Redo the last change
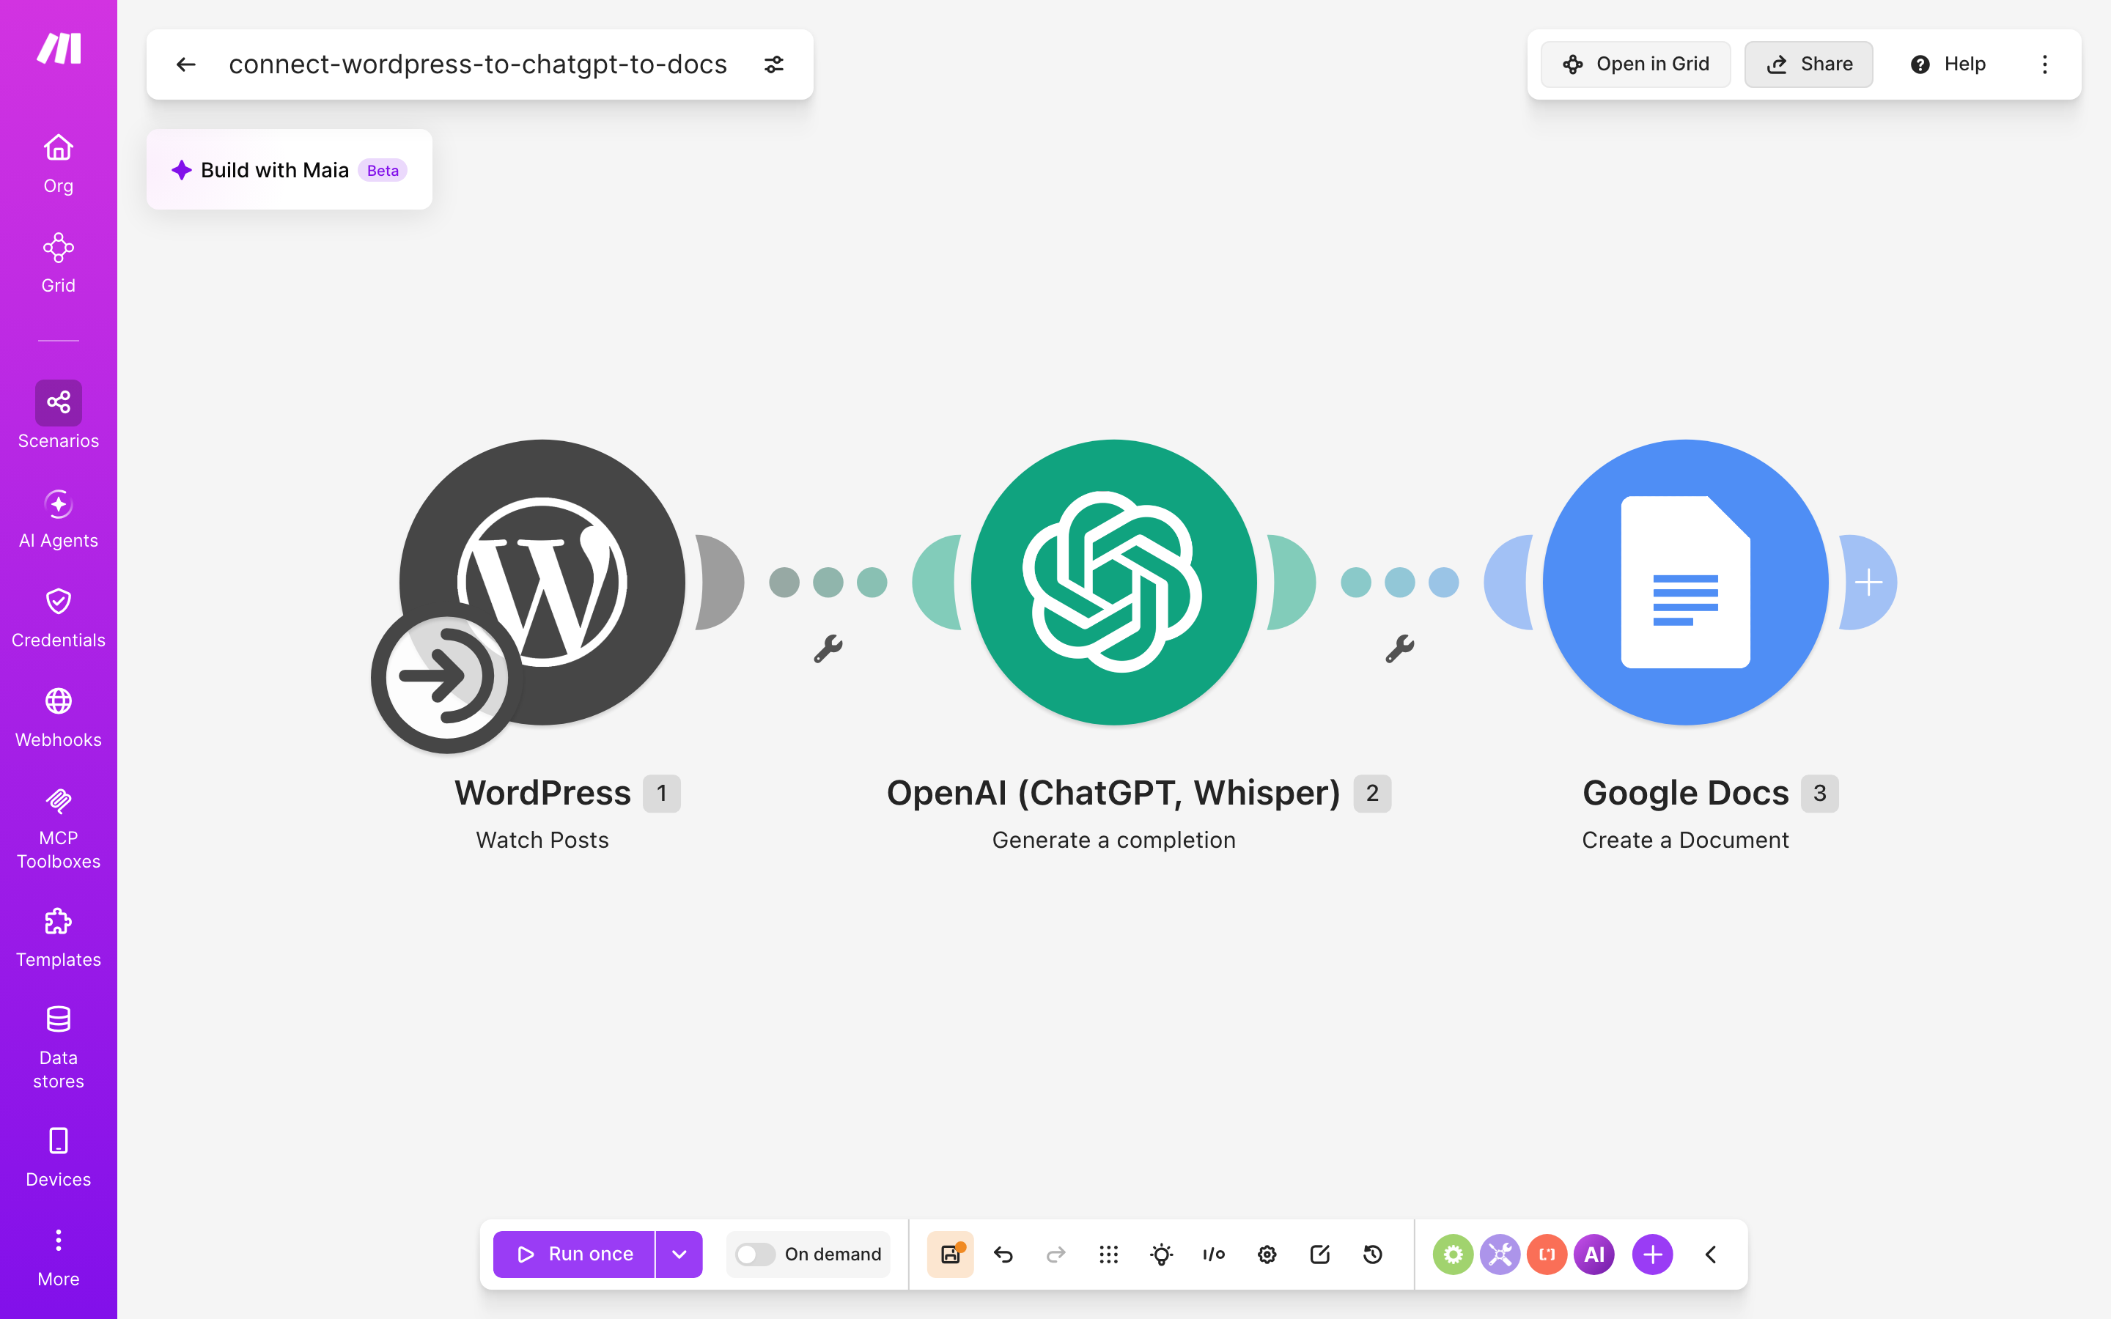The width and height of the screenshot is (2111, 1319). click(x=1055, y=1255)
